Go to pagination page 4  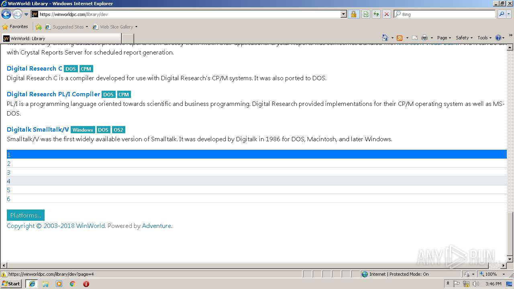tap(257, 181)
